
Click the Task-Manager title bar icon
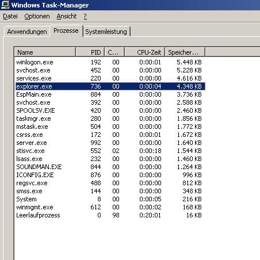point(5,5)
